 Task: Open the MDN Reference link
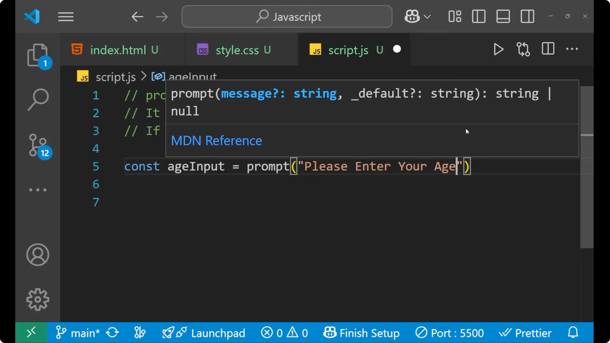pyautogui.click(x=216, y=141)
